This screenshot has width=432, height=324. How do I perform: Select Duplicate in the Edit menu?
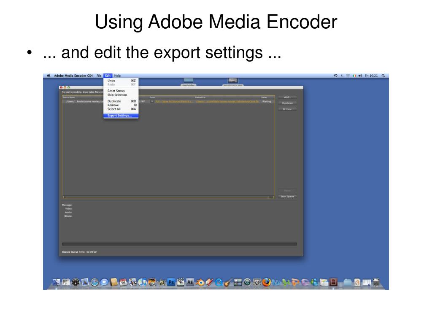click(x=121, y=101)
